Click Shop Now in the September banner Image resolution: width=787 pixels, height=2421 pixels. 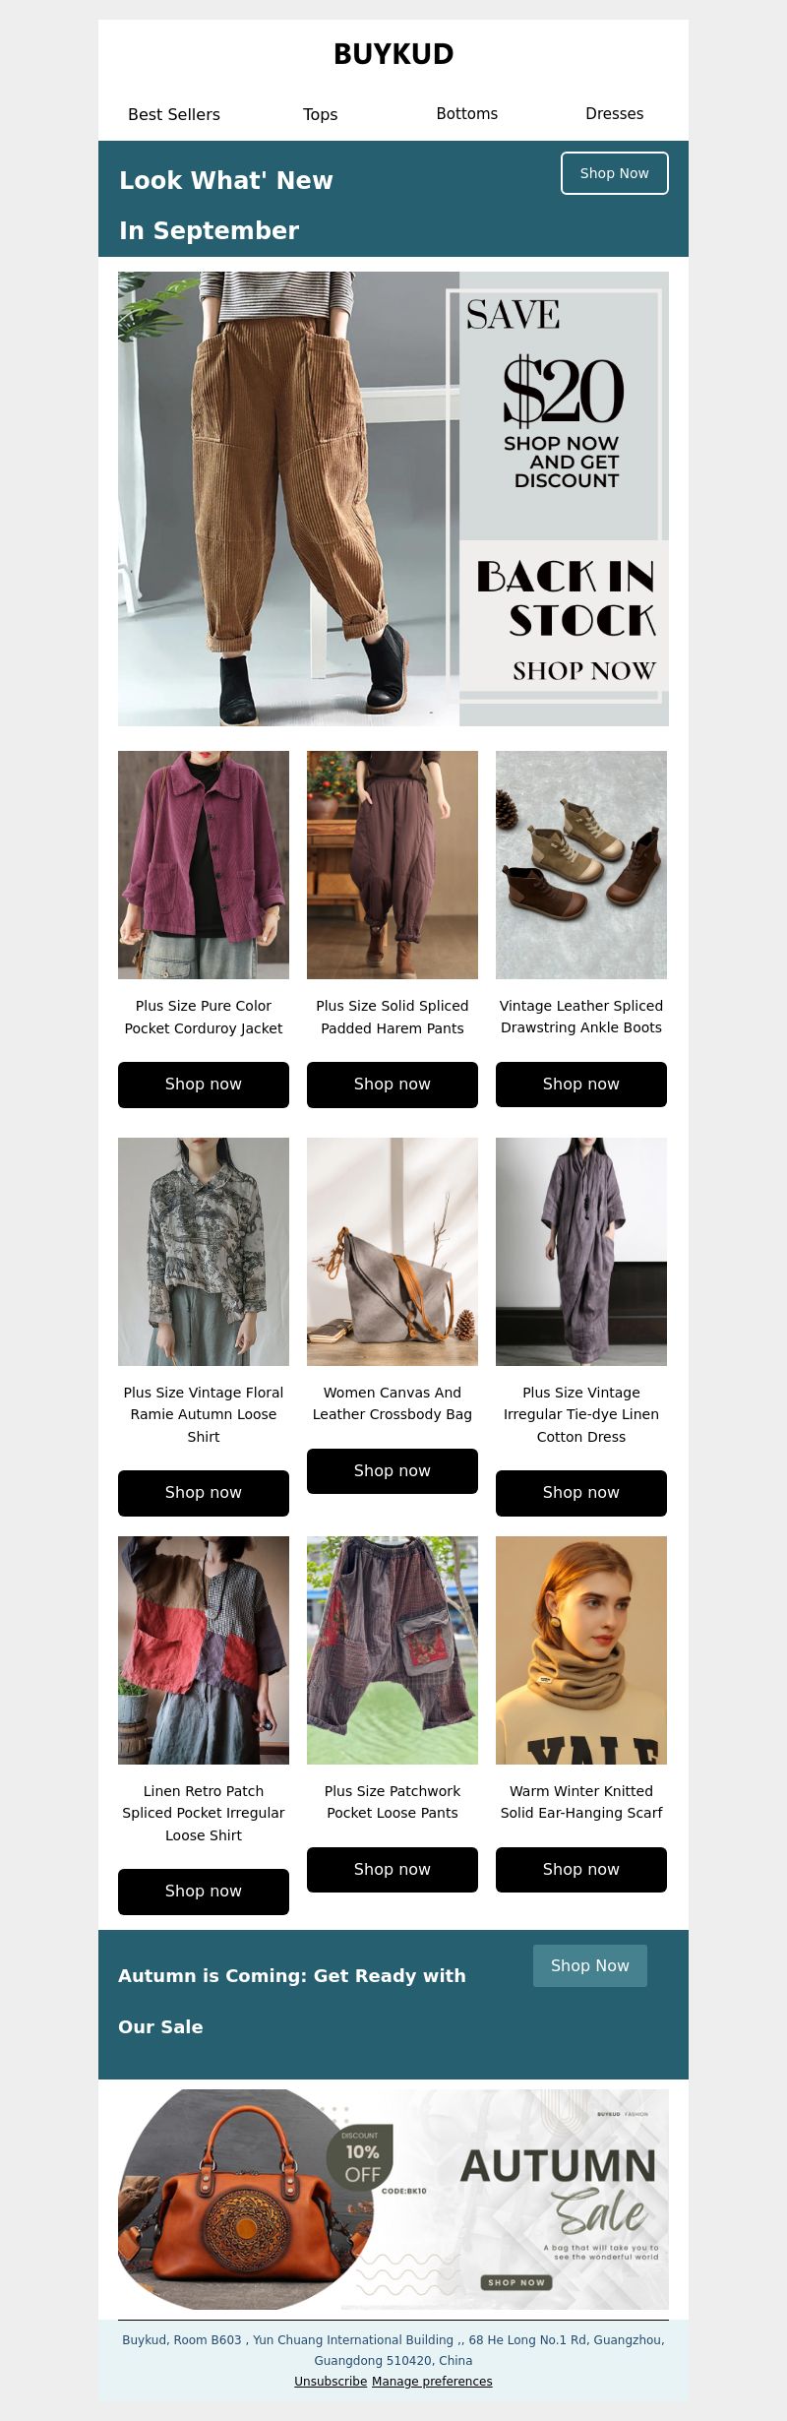[x=615, y=173]
